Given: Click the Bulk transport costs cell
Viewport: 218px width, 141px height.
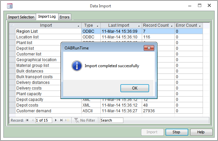Looking at the screenshot, I should click(x=38, y=77).
